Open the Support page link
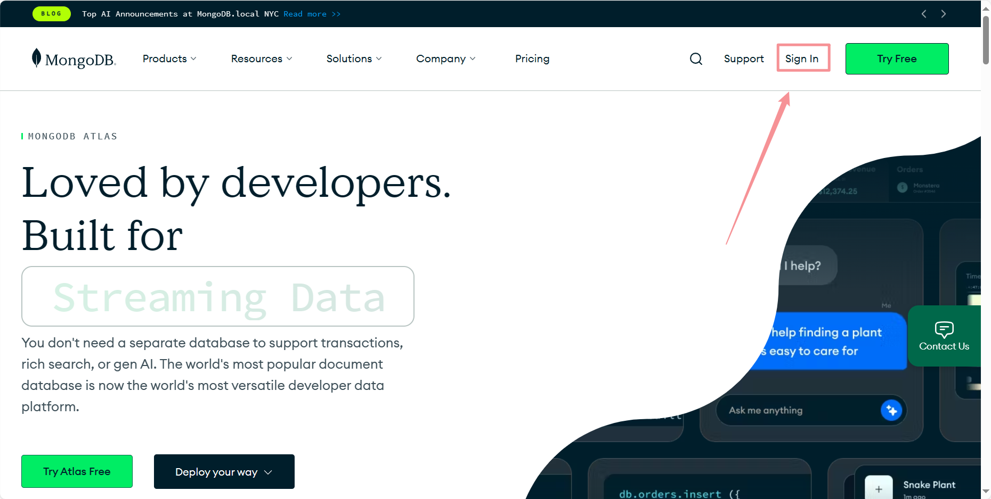991x499 pixels. tap(743, 59)
